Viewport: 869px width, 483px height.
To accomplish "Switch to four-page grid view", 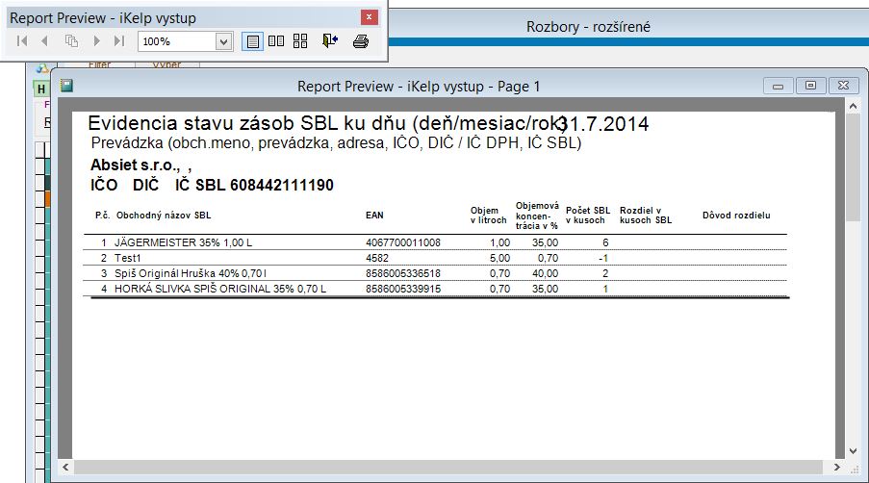I will coord(300,41).
